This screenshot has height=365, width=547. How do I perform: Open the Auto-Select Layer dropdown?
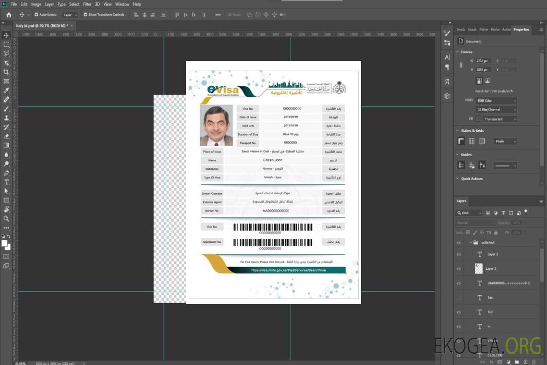click(70, 15)
